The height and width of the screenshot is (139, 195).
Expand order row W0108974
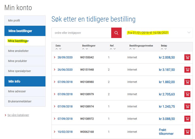[x=54, y=106]
